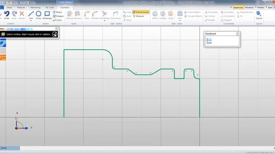Open the Style dropdown menu

[271, 8]
